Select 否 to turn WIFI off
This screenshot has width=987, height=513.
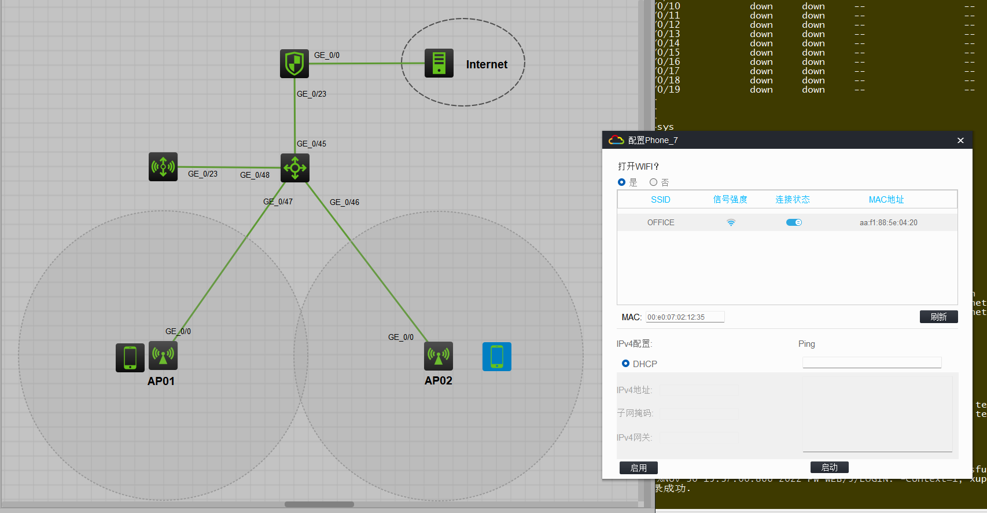[653, 182]
